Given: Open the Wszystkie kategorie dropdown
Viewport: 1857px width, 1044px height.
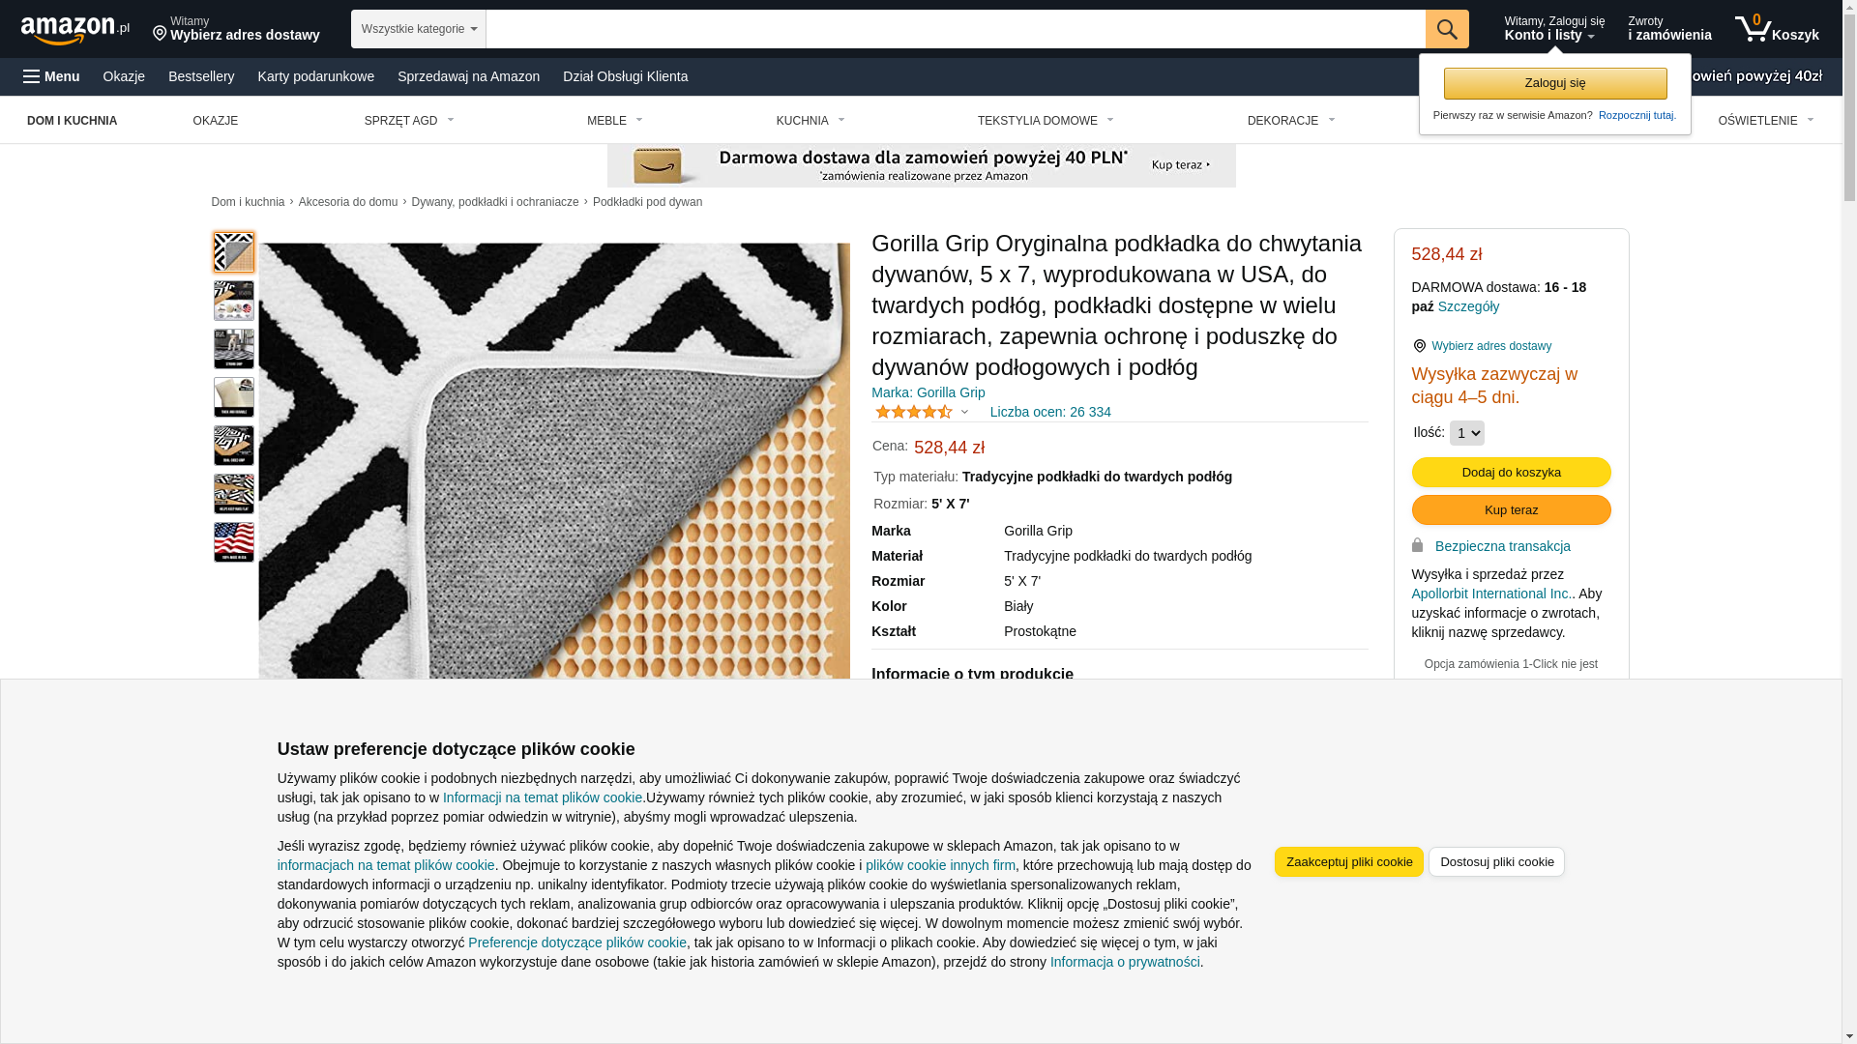Looking at the screenshot, I should [419, 29].
